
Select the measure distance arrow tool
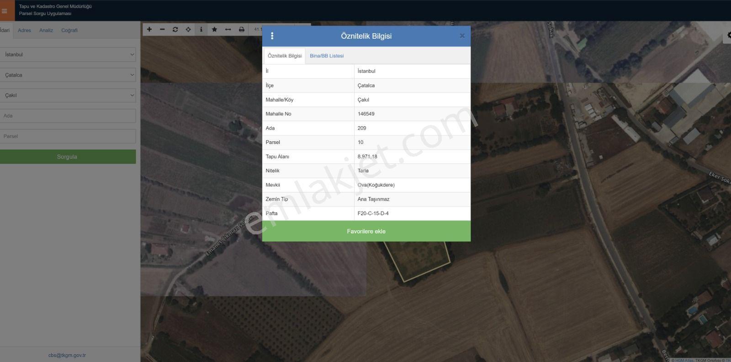[228, 29]
